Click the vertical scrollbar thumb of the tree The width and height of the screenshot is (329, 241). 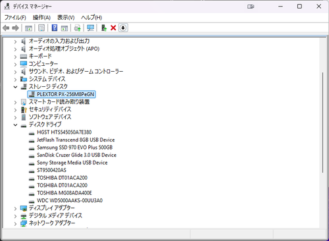tap(322, 122)
